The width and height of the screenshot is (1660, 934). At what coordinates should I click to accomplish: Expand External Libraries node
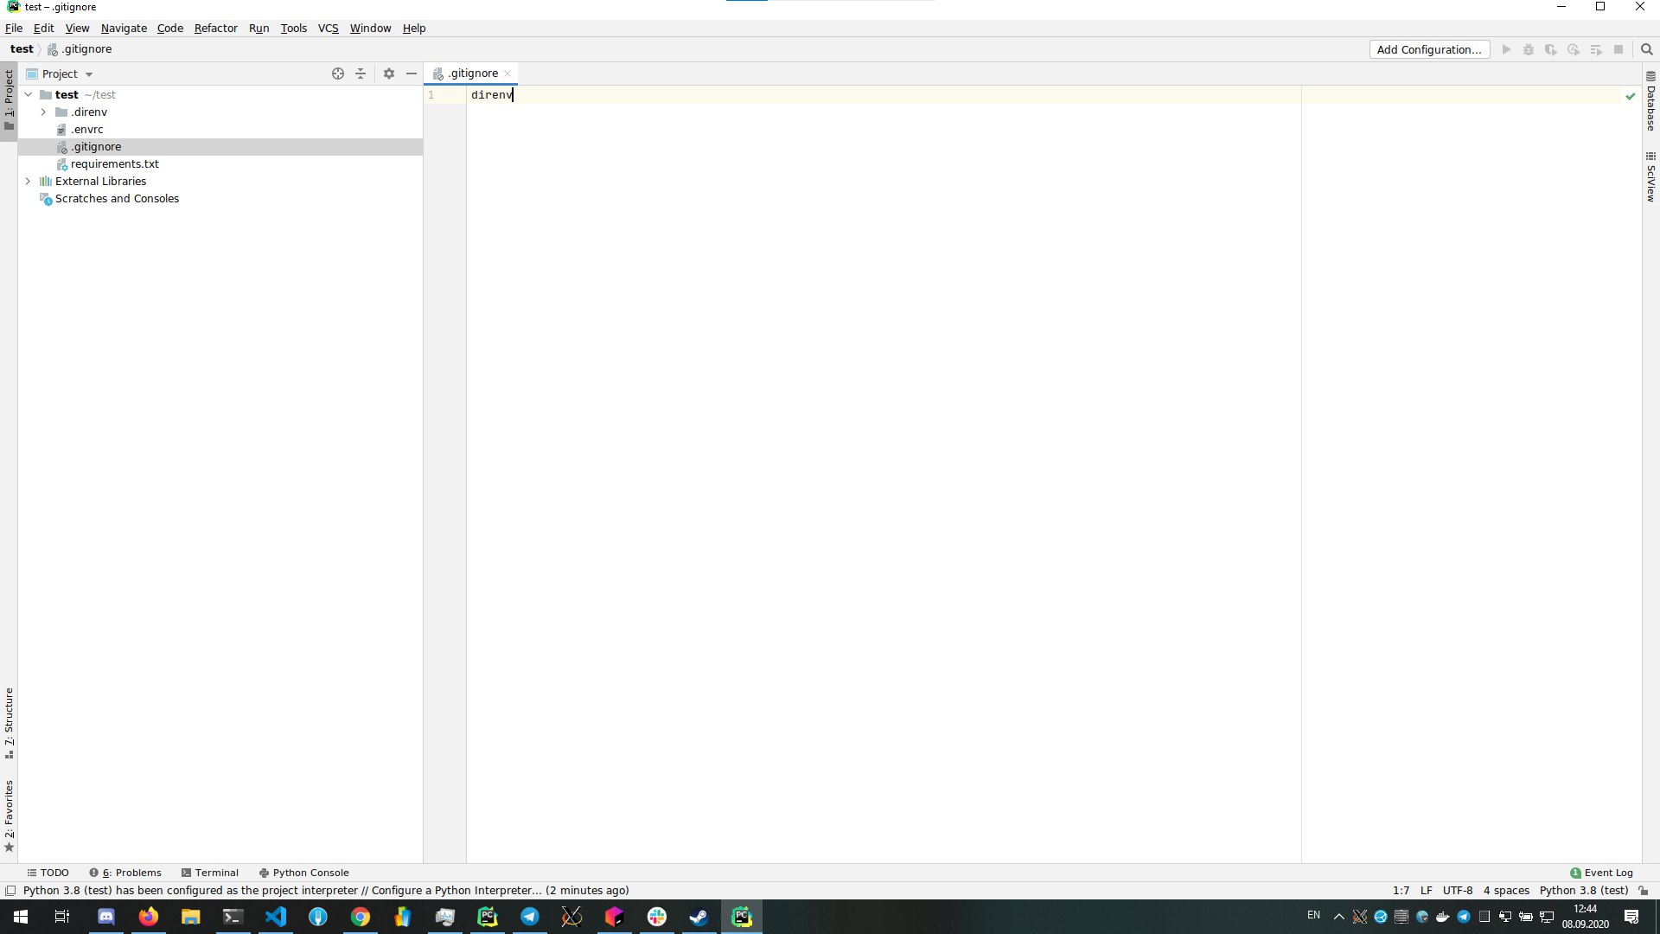pyautogui.click(x=28, y=182)
